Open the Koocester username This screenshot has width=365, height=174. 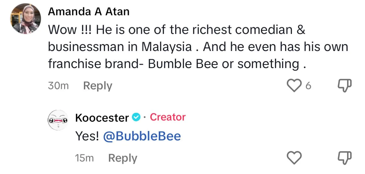(102, 118)
